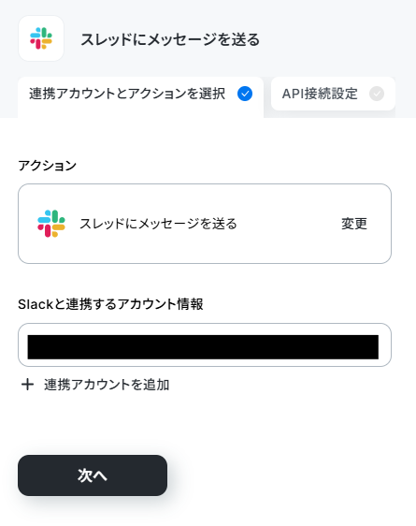Click the Slack icon inside the action card

pos(51,224)
